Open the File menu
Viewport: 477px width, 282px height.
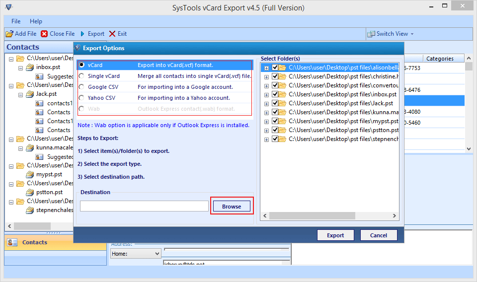coord(16,21)
